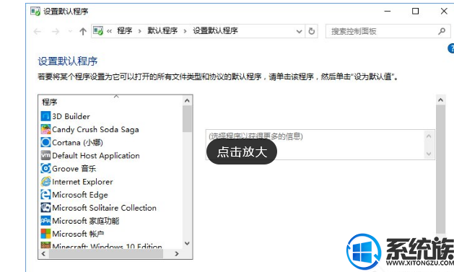
Task: Click the 程序 column header
Action: pyautogui.click(x=50, y=102)
